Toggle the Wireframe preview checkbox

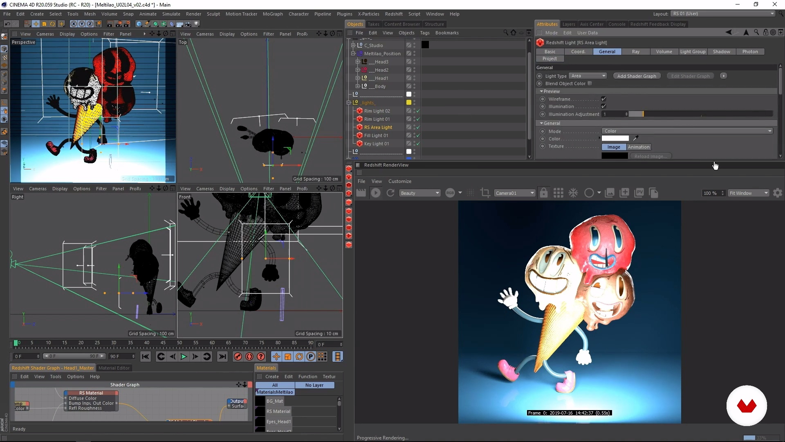click(x=603, y=99)
